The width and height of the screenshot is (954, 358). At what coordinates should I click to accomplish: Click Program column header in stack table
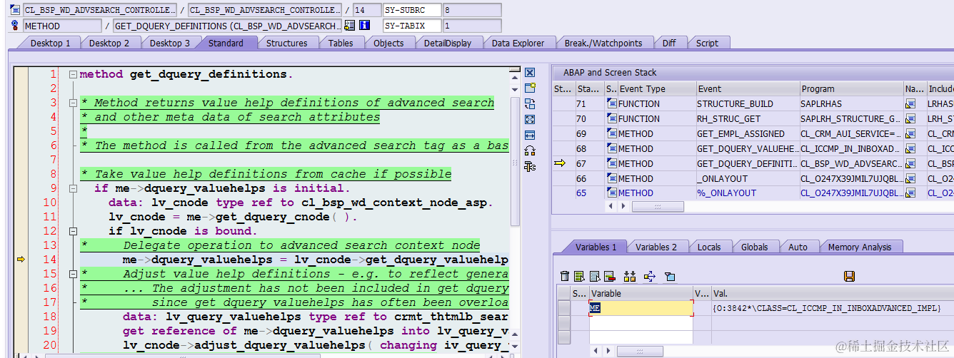851,89
